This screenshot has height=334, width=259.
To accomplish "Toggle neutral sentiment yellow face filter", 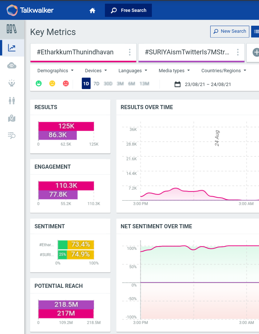I will point(52,83).
